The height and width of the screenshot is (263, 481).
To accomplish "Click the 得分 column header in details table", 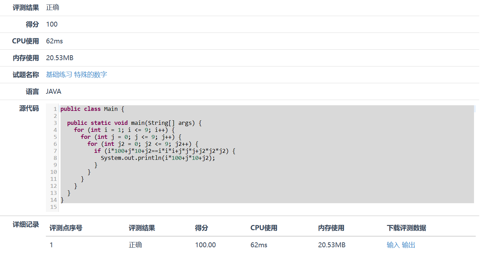I will coord(201,228).
